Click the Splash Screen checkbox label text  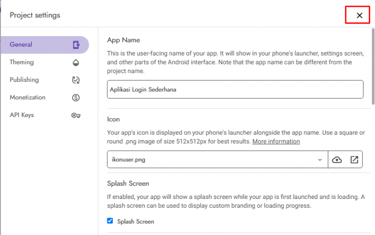click(x=135, y=221)
